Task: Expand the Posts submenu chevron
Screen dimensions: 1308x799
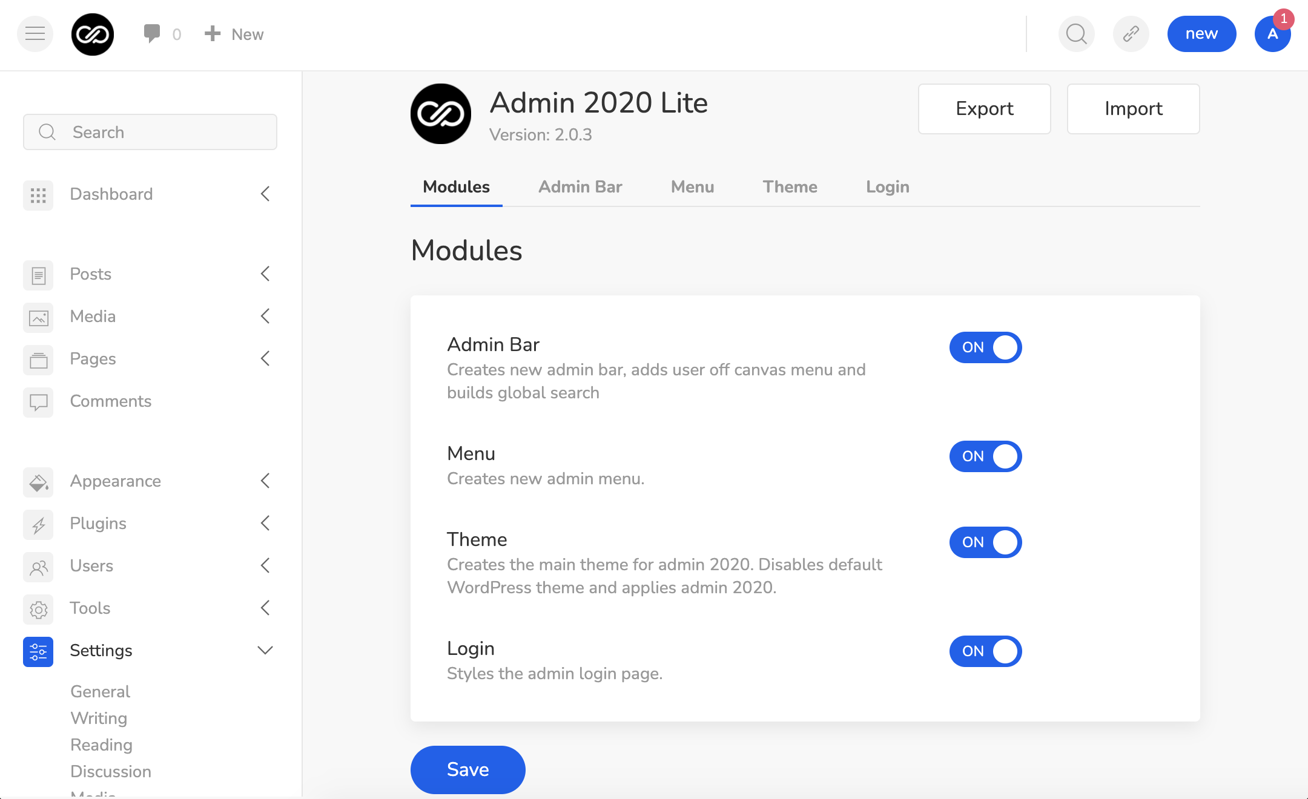Action: [x=265, y=274]
